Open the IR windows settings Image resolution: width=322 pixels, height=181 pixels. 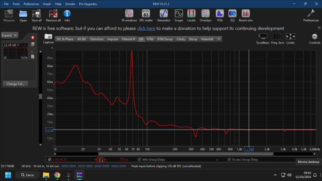129,15
